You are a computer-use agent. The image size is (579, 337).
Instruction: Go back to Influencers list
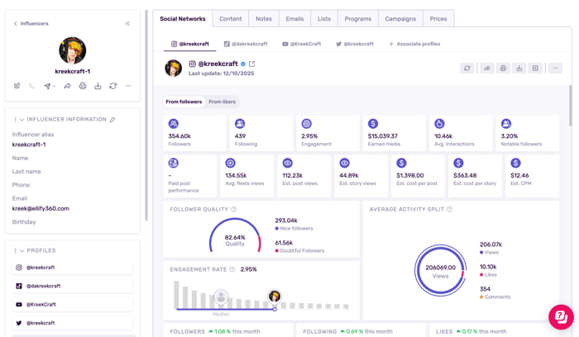pos(31,23)
